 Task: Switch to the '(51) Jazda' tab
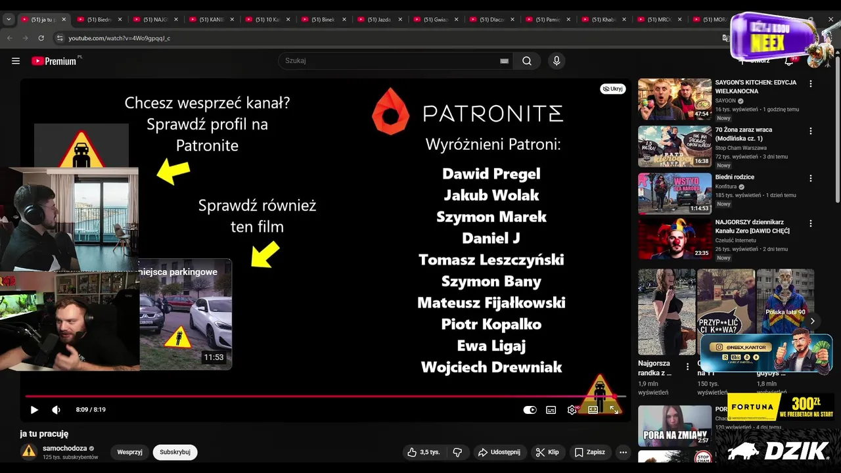379,20
